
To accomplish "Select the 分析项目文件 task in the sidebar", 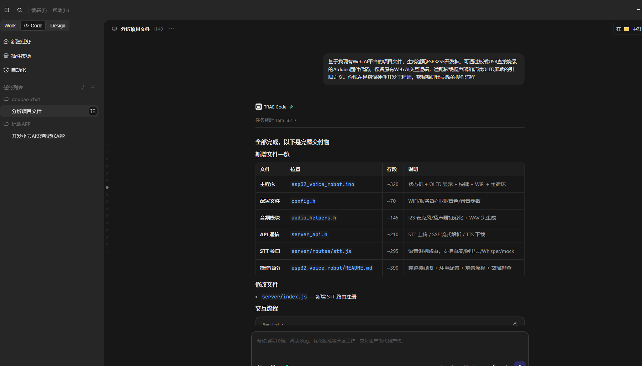I will [49, 111].
